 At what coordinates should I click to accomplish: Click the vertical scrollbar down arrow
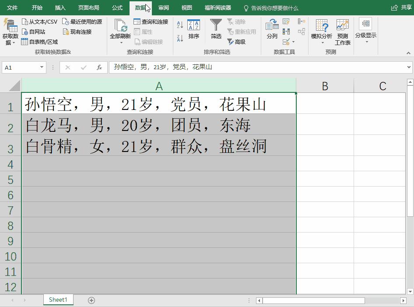click(x=410, y=291)
